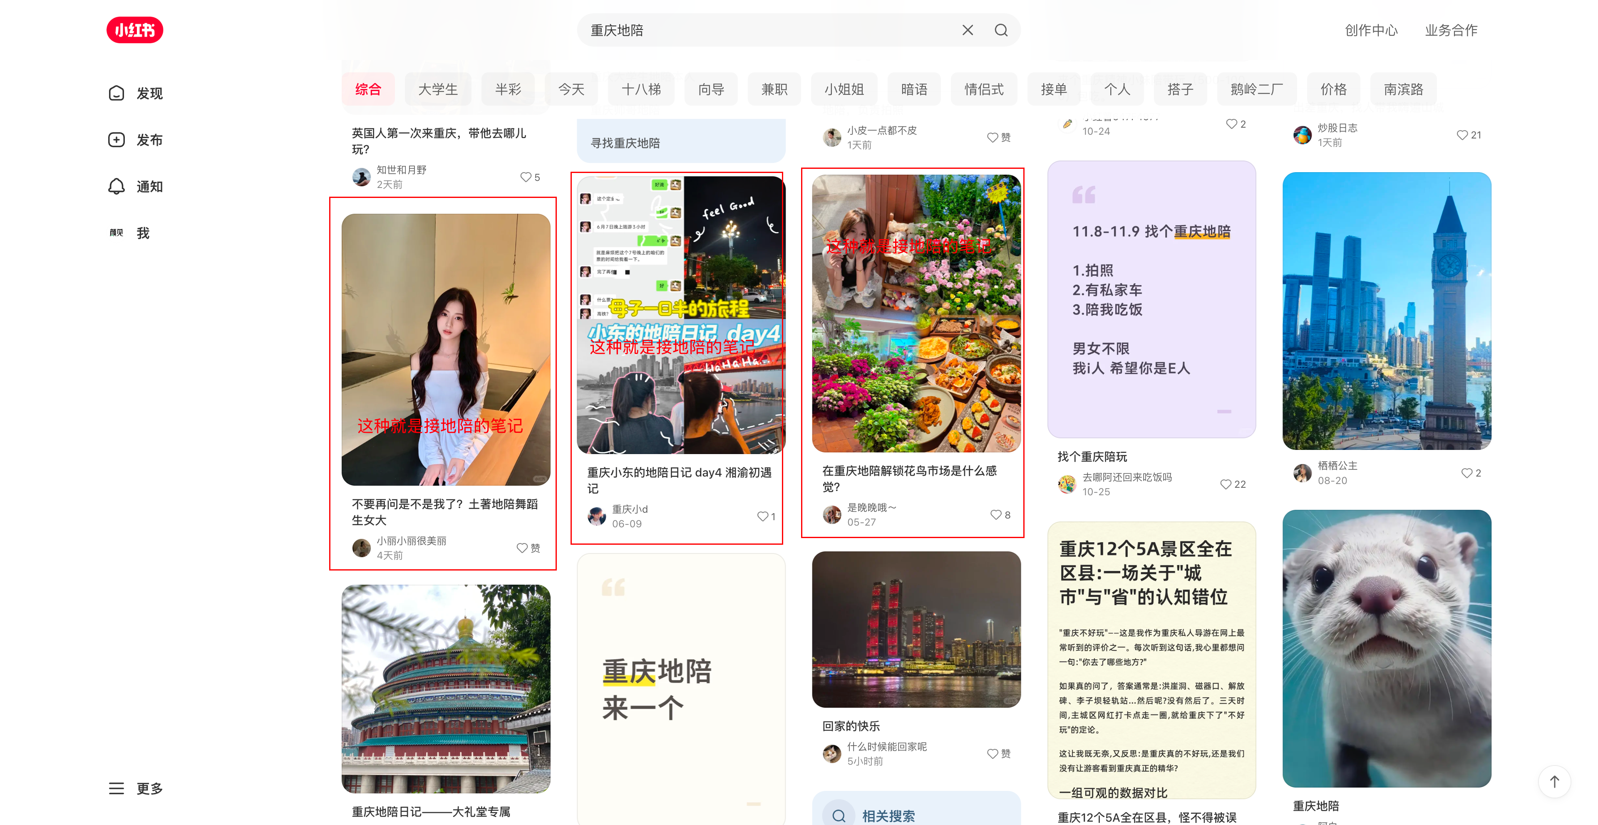Open the 重庆地陪 来一个 text card
Image resolution: width=1598 pixels, height=825 pixels.
(x=680, y=688)
